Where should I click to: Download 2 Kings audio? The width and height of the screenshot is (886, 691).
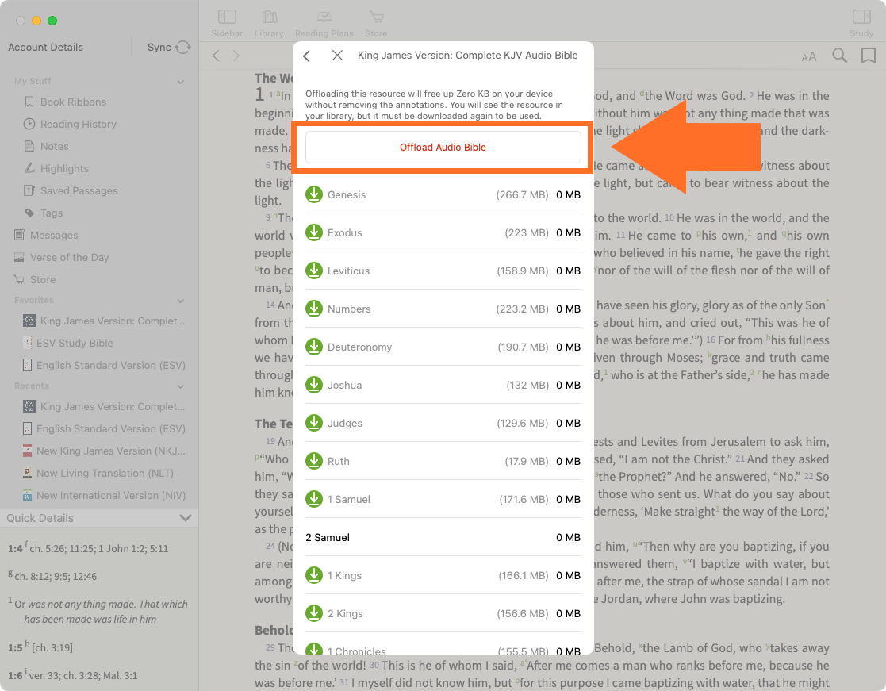[314, 613]
